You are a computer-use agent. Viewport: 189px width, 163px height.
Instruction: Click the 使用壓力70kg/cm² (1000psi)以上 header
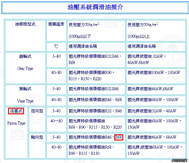tap(156, 31)
